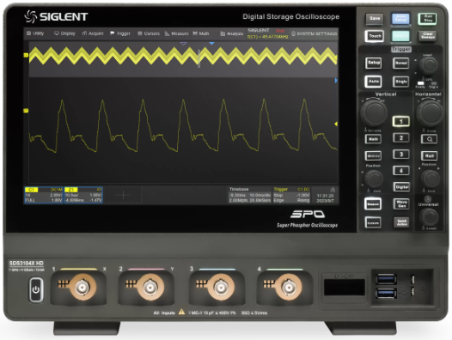
Task: Push the Vertical Position knob
Action: tap(374, 179)
